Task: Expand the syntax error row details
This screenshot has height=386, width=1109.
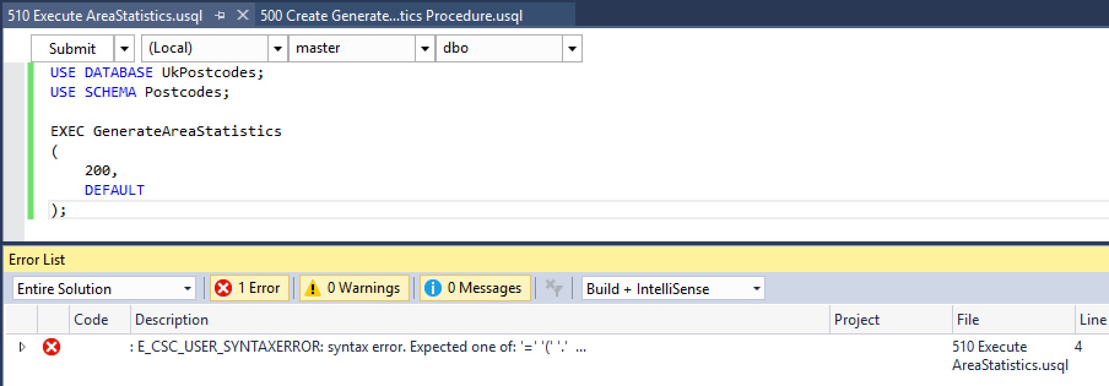Action: [x=23, y=347]
